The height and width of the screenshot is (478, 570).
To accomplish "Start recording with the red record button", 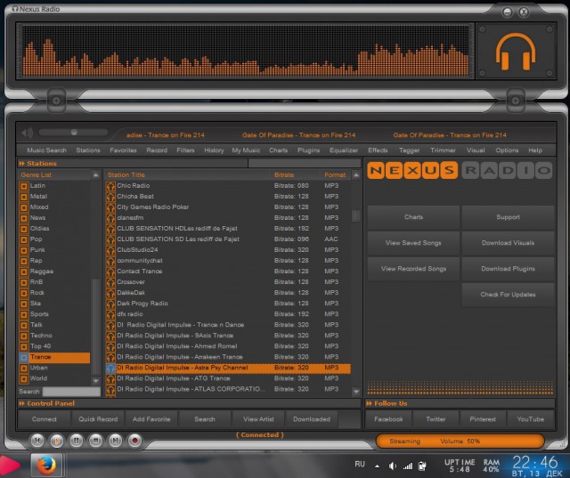I will coord(134,441).
